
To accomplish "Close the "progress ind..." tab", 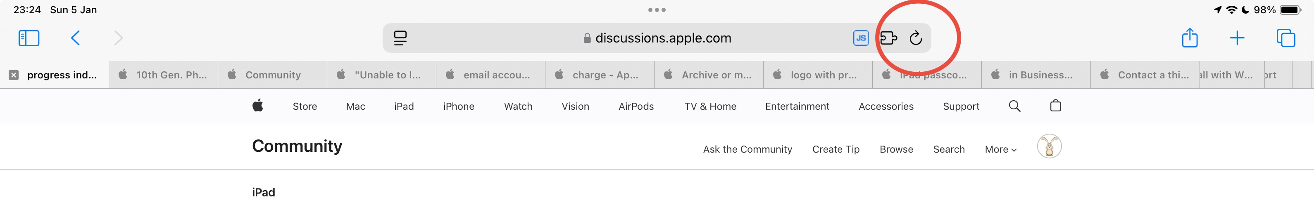I will 14,75.
